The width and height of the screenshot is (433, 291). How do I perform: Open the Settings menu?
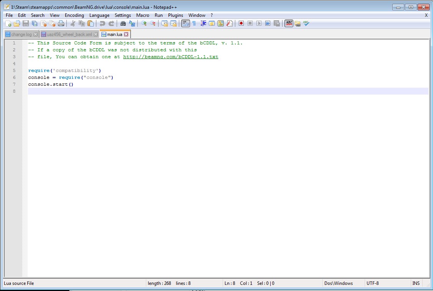[x=122, y=15]
